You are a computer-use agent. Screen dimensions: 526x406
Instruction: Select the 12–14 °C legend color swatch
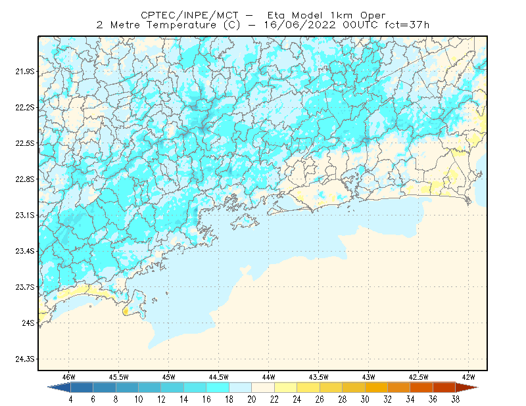172,387
